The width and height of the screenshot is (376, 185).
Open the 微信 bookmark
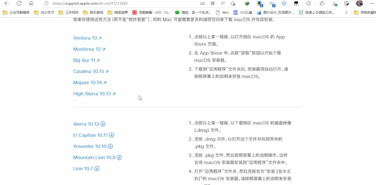pyautogui.click(x=193, y=13)
